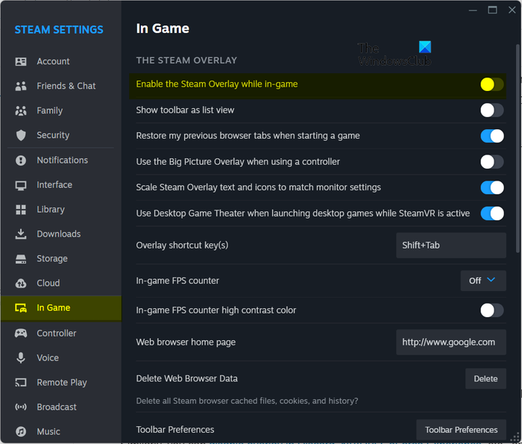Select the Remote Play settings page
The image size is (522, 444).
(x=62, y=383)
